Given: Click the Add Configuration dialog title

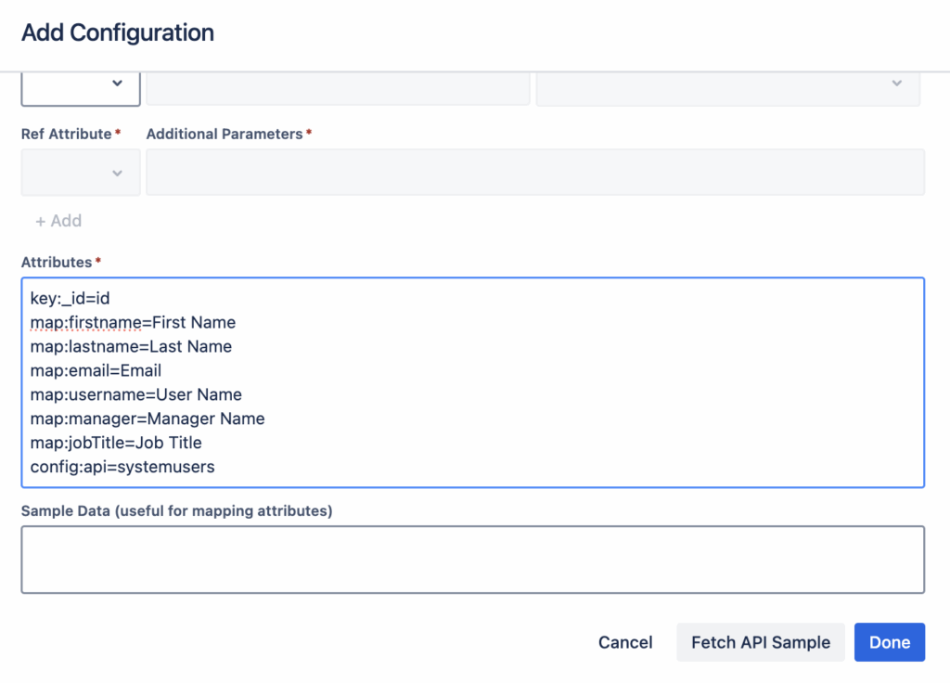Looking at the screenshot, I should coord(118,33).
